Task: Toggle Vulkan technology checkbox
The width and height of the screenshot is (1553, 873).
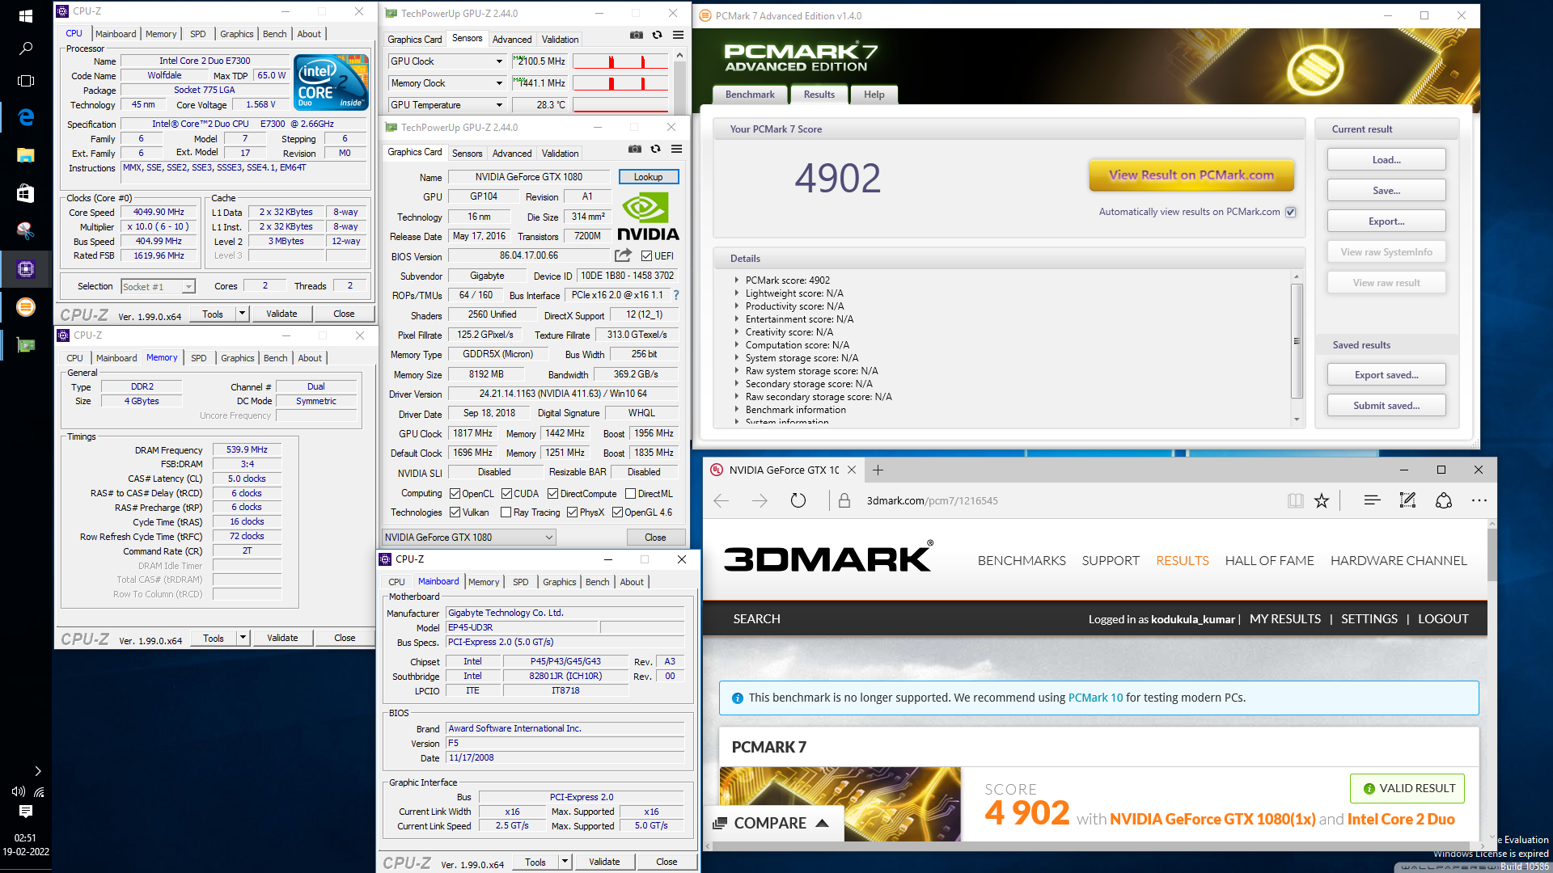Action: [x=455, y=512]
